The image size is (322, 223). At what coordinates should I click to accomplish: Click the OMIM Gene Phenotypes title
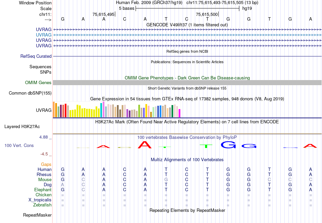tap(187, 78)
